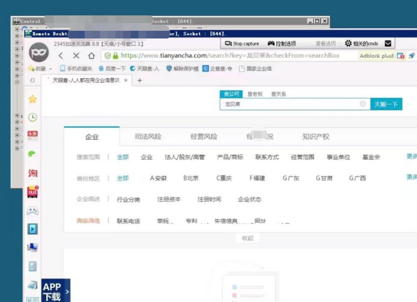
Task: Click 查看选项 in remote toolbar
Action: 325,43
